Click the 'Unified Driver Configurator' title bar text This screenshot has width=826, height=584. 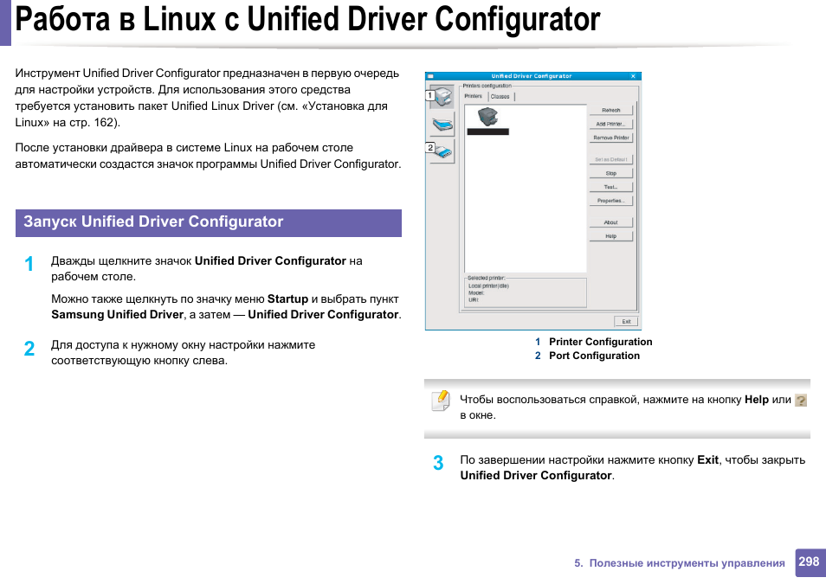[532, 76]
